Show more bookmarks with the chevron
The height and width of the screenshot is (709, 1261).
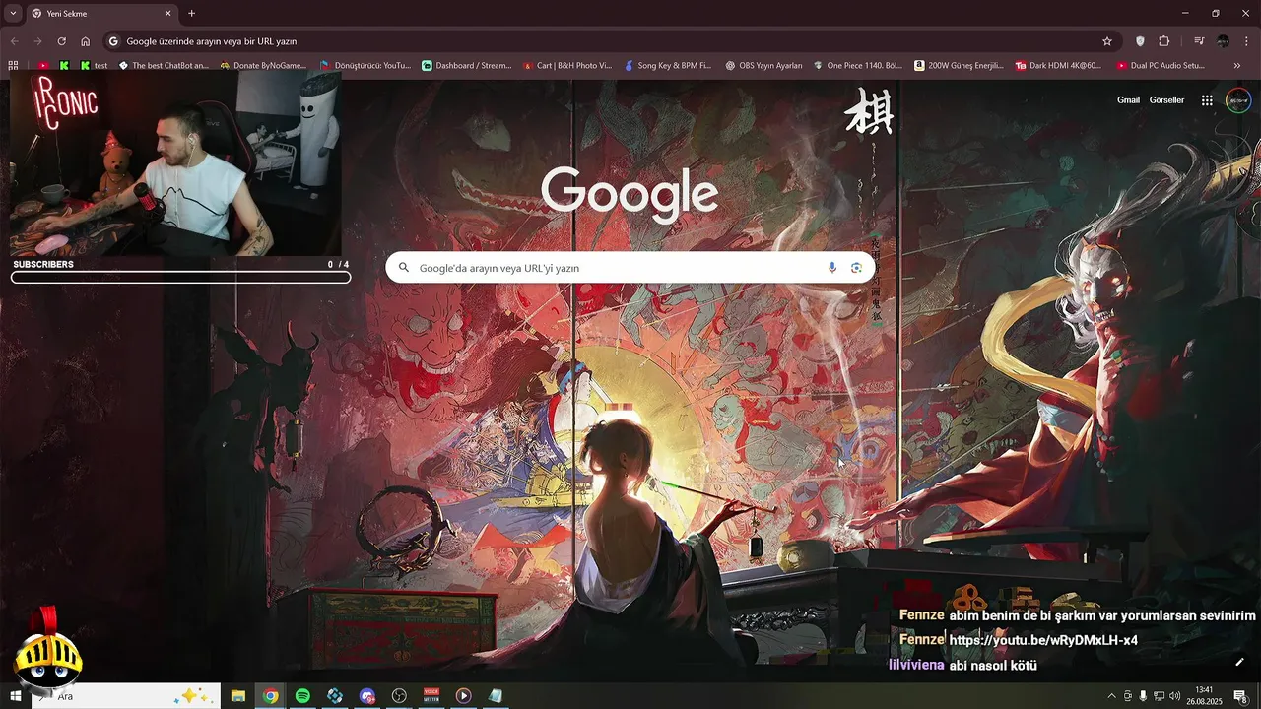pyautogui.click(x=1237, y=65)
